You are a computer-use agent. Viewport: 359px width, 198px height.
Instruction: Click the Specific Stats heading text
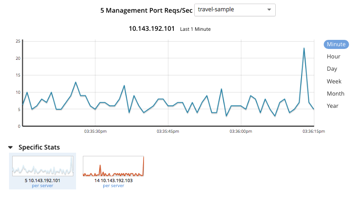pos(39,147)
